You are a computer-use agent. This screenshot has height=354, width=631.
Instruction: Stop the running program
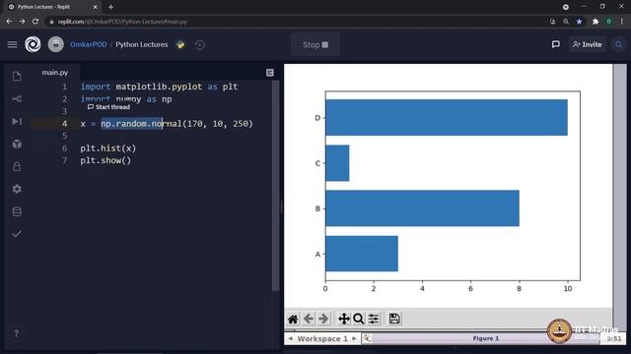pos(315,44)
